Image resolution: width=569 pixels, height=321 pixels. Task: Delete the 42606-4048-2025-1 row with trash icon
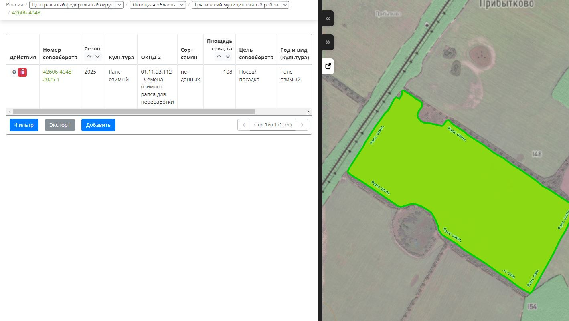coord(23,72)
